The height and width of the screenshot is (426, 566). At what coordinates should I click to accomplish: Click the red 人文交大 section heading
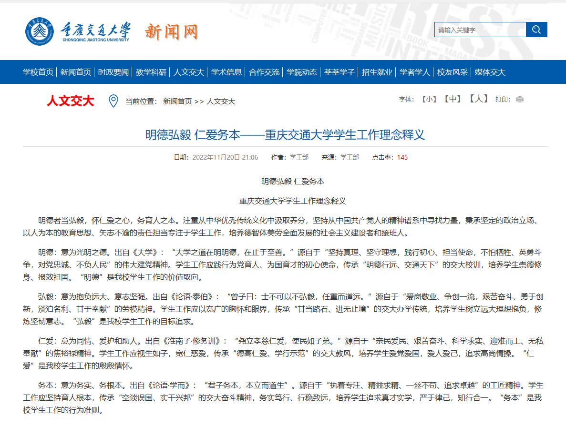pyautogui.click(x=71, y=101)
